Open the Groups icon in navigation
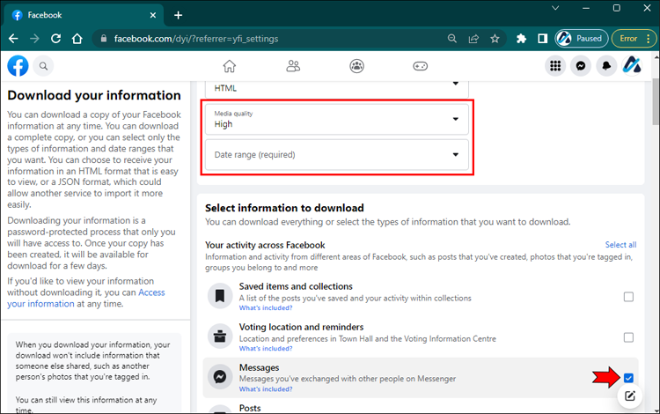Screen dimensions: 660x414 click(356, 66)
